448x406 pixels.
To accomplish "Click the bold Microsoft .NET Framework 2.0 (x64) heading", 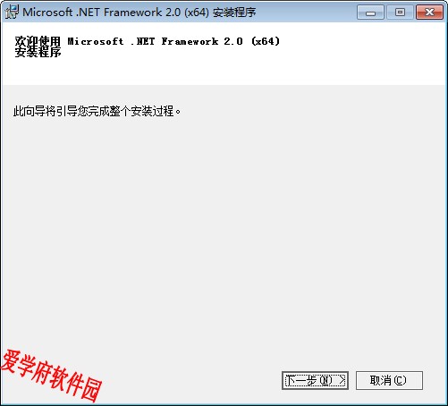I will coord(173,41).
